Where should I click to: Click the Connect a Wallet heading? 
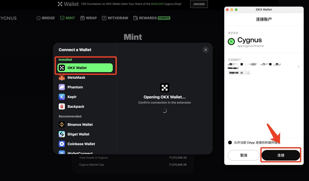[x=75, y=50]
